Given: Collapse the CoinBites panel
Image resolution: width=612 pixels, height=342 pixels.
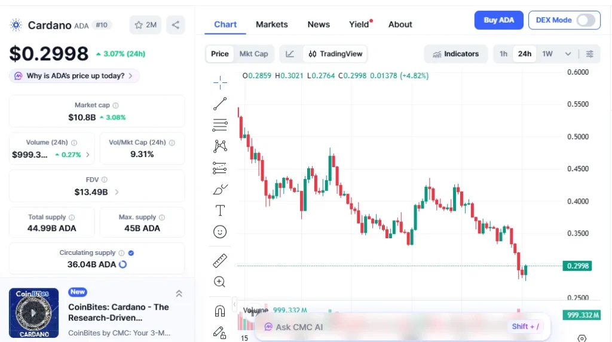Looking at the screenshot, I should point(179,293).
